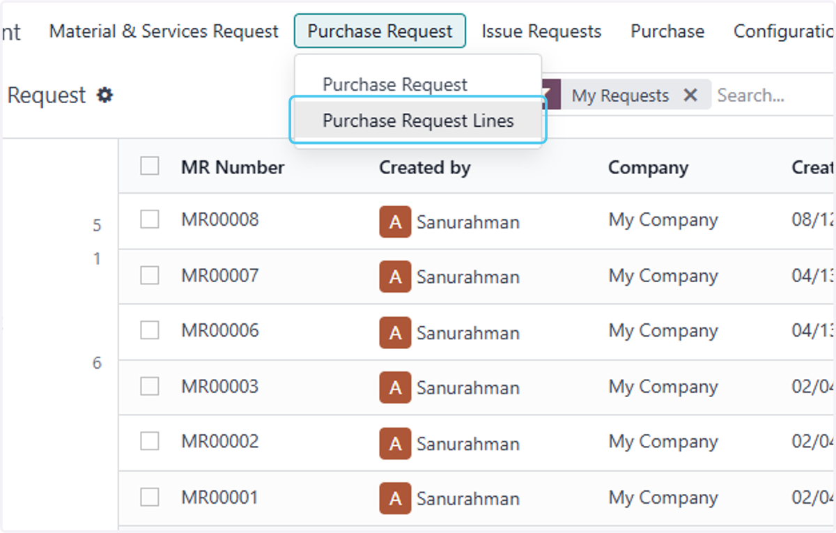836x533 pixels.
Task: Open Sanurahman avatar in MR00006 row
Action: [x=395, y=332]
